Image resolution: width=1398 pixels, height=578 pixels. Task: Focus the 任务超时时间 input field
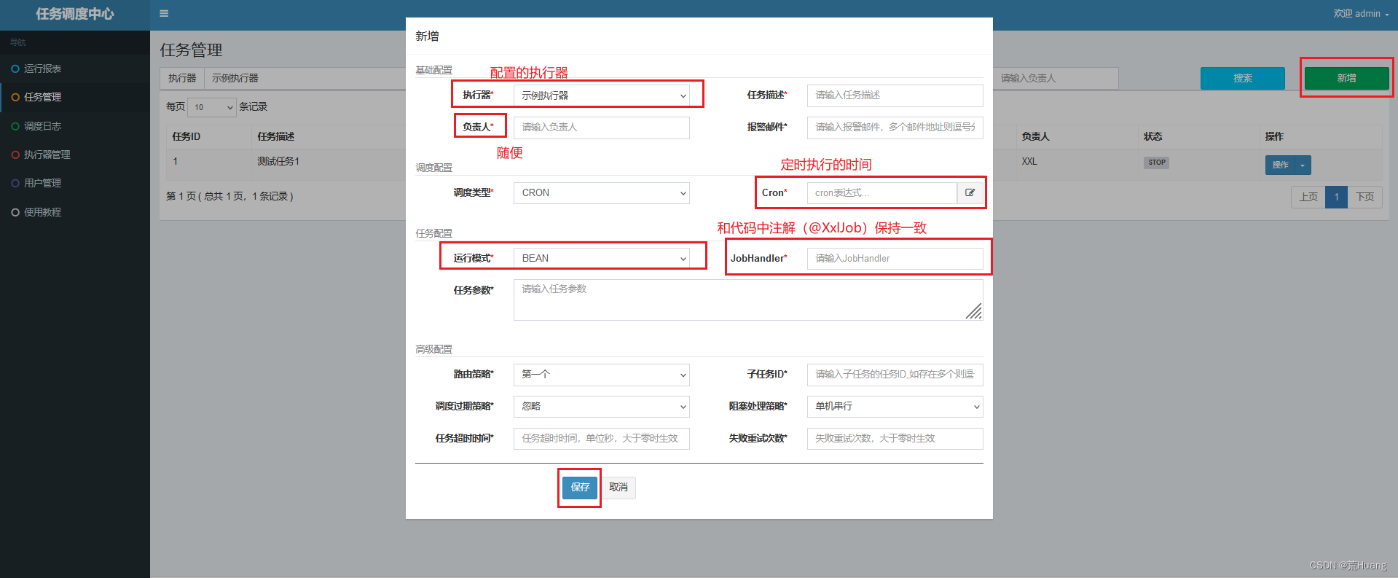602,439
